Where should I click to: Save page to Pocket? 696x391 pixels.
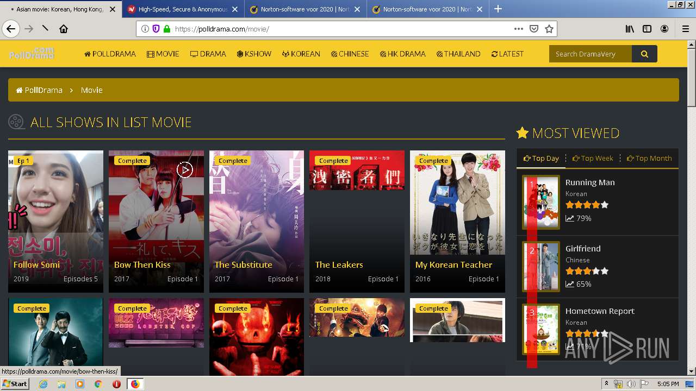[534, 29]
